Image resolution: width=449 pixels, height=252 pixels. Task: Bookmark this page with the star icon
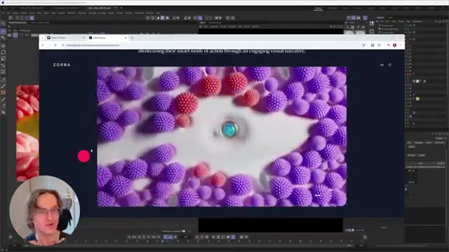point(363,45)
